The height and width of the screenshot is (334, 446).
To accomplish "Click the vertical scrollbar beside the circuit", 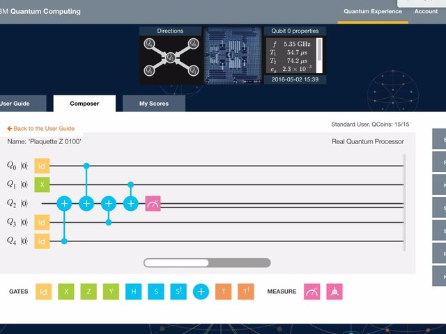I will [404, 202].
